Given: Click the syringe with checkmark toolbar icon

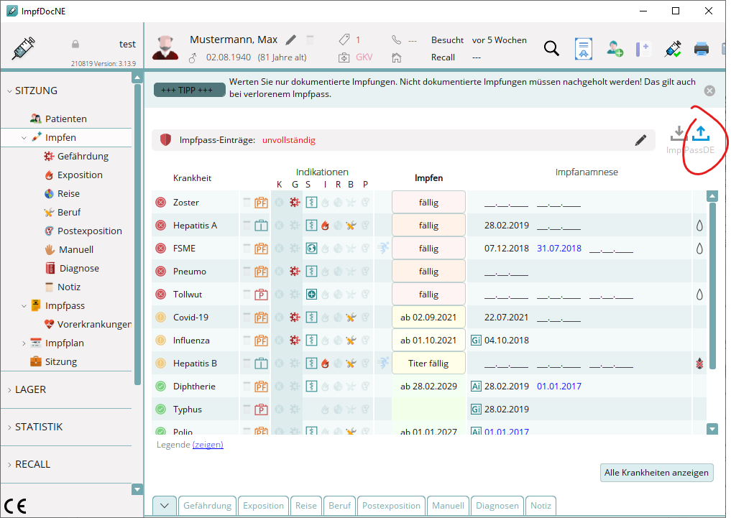Looking at the screenshot, I should 673,48.
